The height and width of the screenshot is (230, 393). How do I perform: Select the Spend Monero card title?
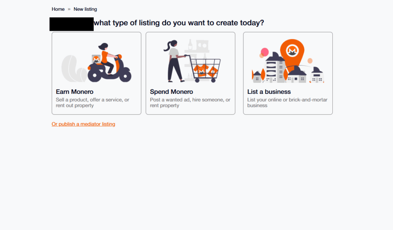pyautogui.click(x=171, y=92)
